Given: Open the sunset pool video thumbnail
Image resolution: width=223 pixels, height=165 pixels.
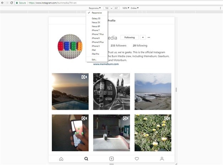Looking at the screenshot, I should coord(70,91).
